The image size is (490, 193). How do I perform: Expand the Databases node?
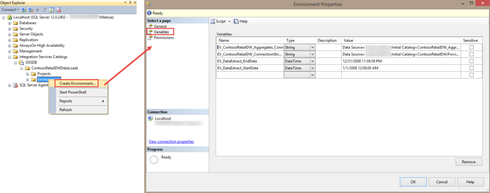coord(10,23)
